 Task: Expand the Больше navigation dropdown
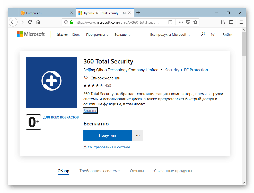click(x=122, y=35)
